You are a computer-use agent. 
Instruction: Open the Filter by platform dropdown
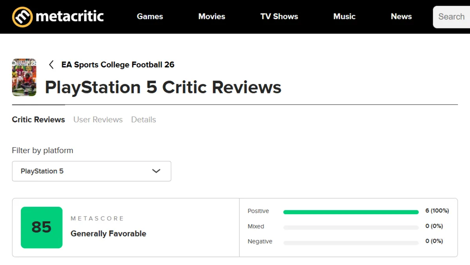(x=92, y=171)
